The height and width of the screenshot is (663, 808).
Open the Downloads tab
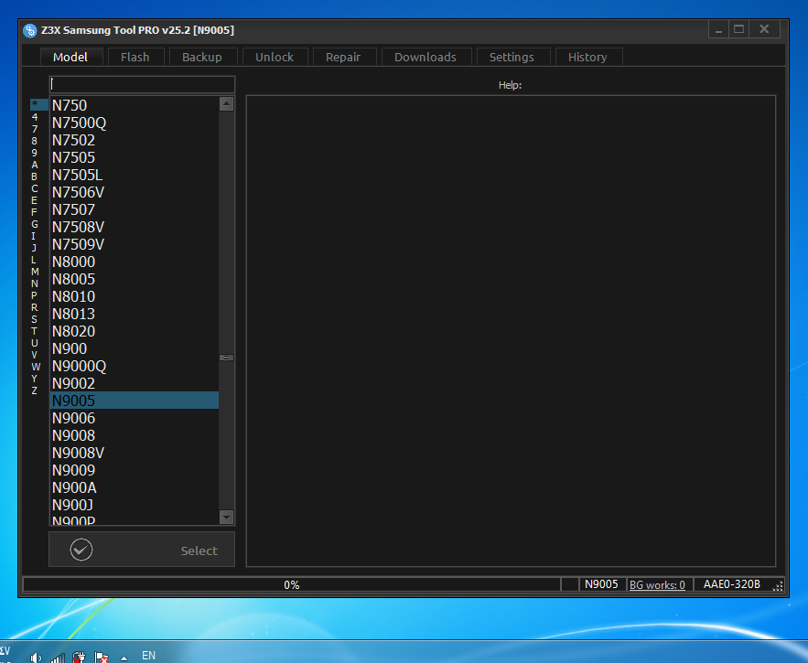tap(426, 58)
